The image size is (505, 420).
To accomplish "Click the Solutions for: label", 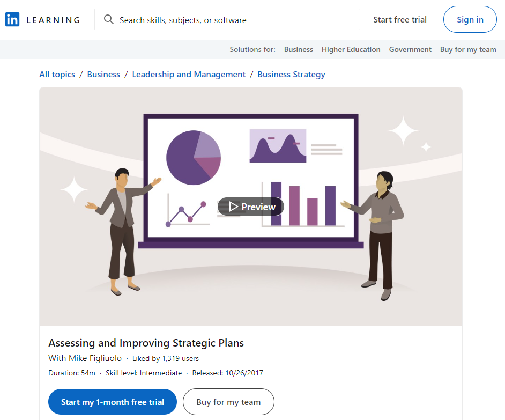I will click(x=252, y=49).
